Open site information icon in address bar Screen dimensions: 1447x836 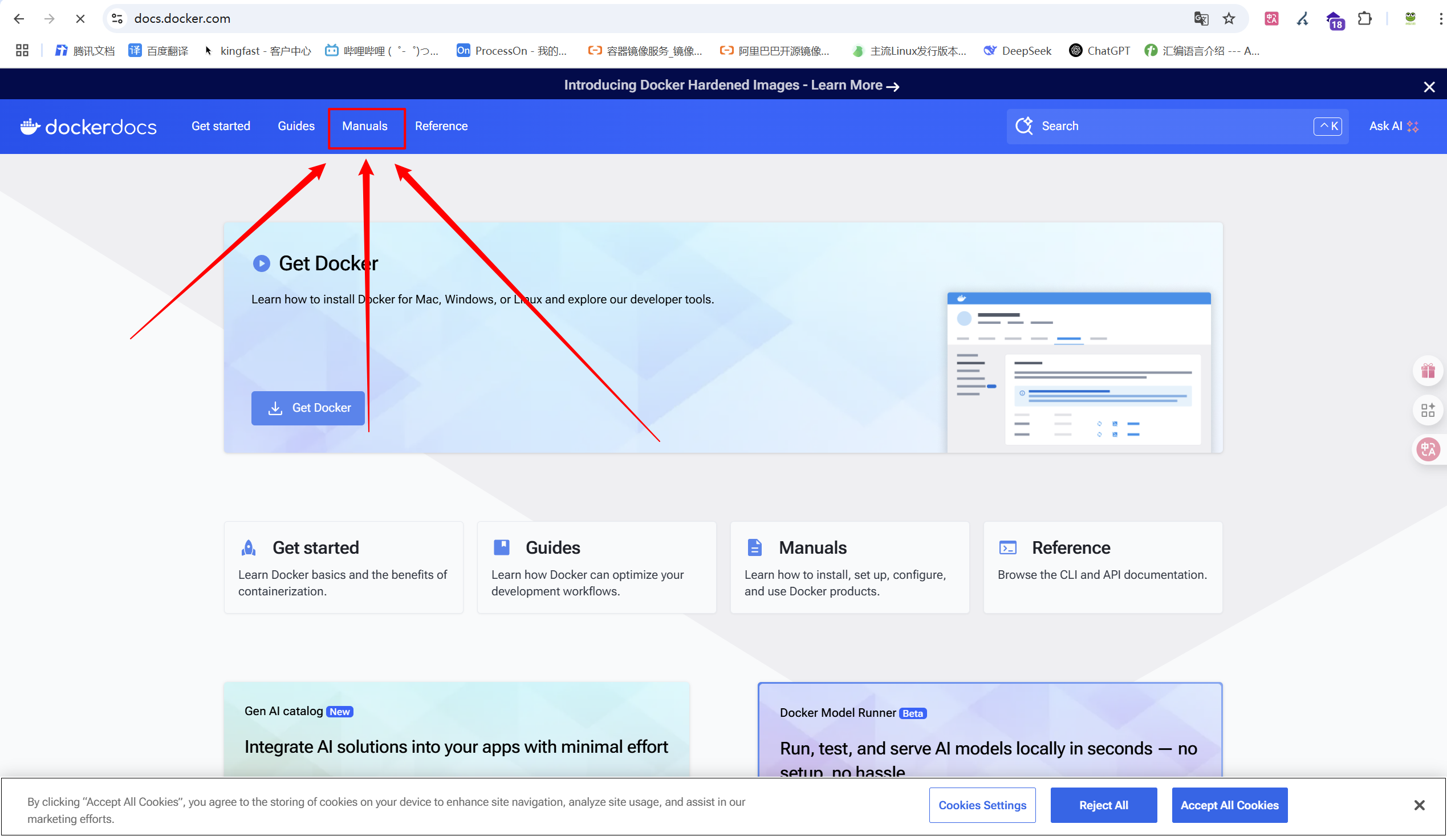tap(117, 19)
